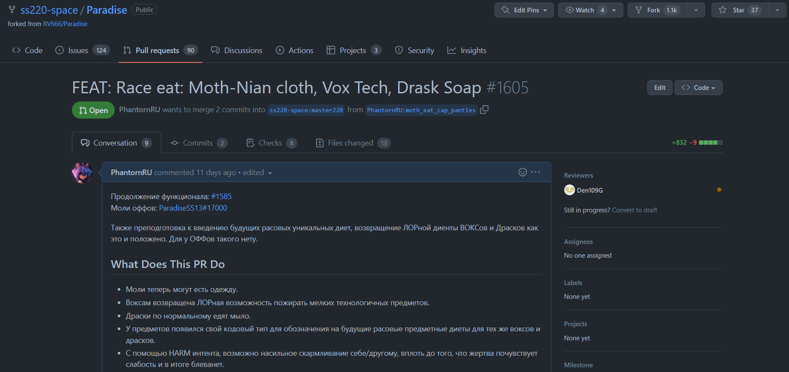Click the Edit title button

tap(660, 88)
